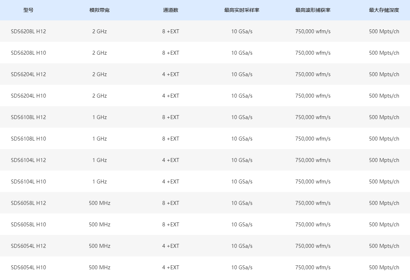This screenshot has width=410, height=280.
Task: Click 500 Mpts/ch in SDS6058L H12 row
Action: point(384,203)
